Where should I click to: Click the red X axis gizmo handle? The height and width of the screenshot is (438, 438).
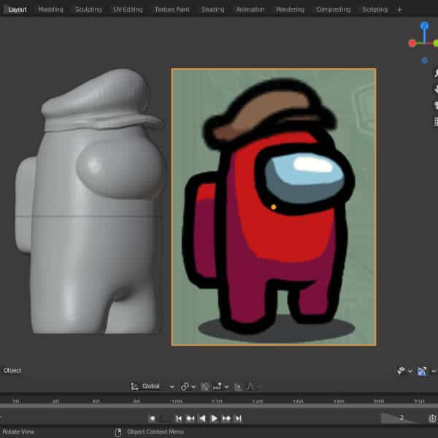tap(412, 43)
